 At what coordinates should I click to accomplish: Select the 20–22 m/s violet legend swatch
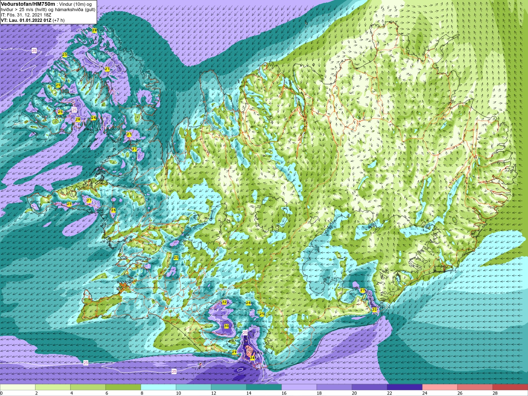370,387
